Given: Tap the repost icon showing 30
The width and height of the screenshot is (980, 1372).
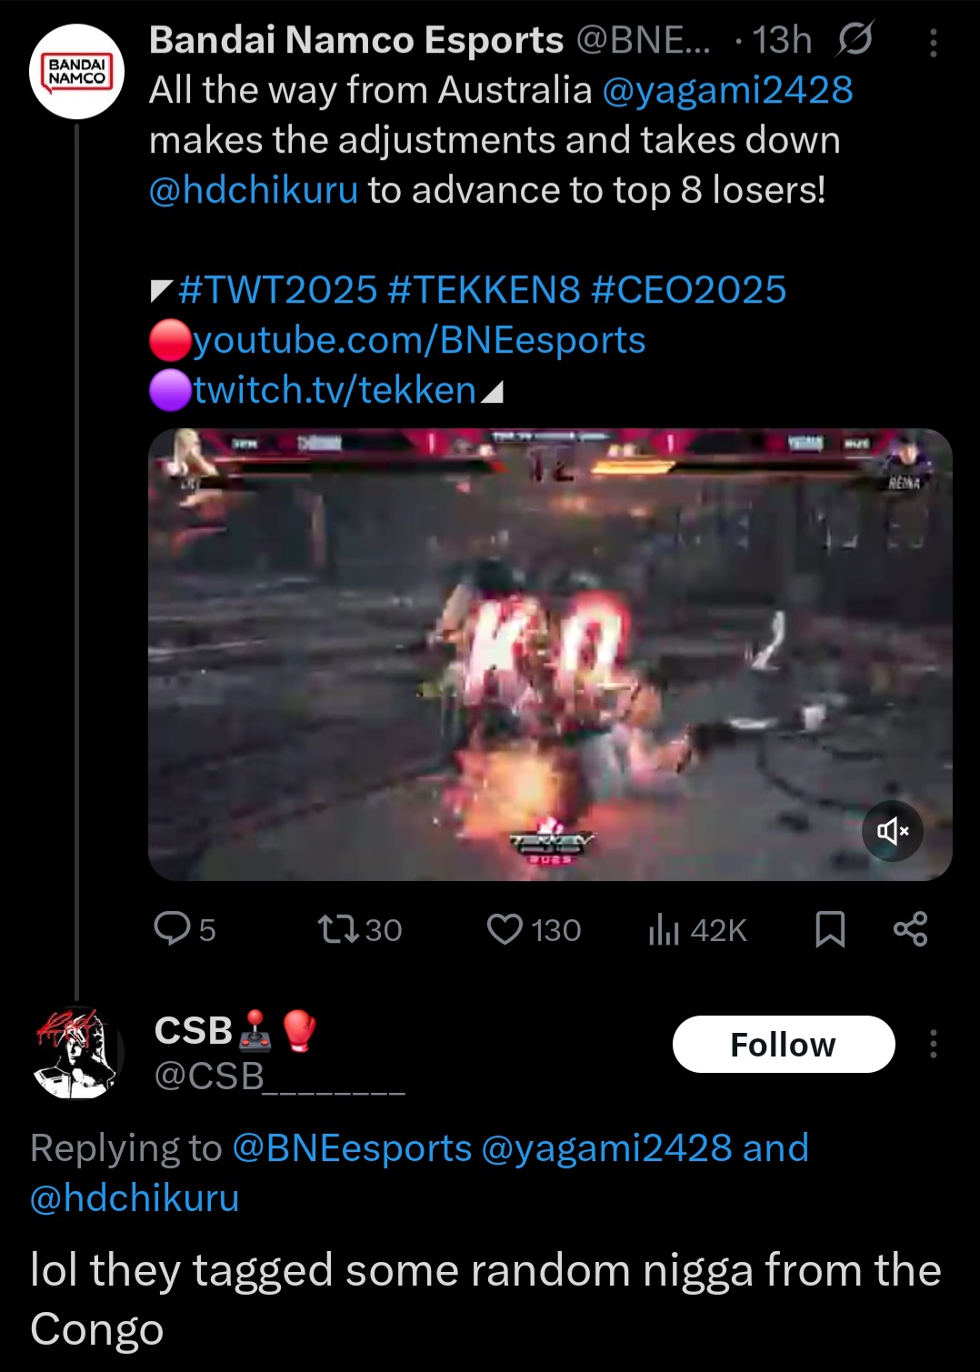Looking at the screenshot, I should [338, 929].
